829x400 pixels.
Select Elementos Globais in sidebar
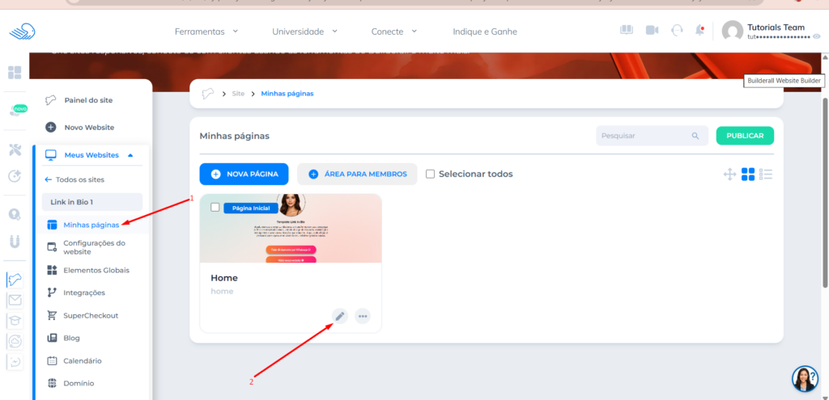point(96,270)
